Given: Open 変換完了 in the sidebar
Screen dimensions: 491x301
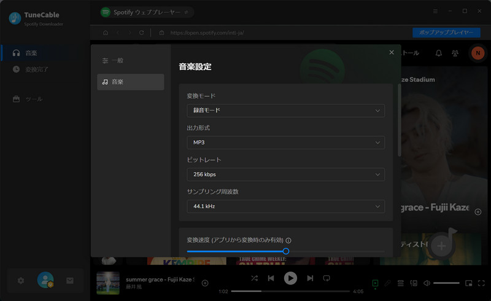Looking at the screenshot, I should coord(45,69).
